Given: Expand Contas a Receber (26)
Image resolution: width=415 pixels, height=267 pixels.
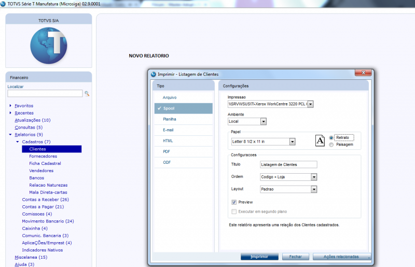Looking at the screenshot, I should pos(45,200).
